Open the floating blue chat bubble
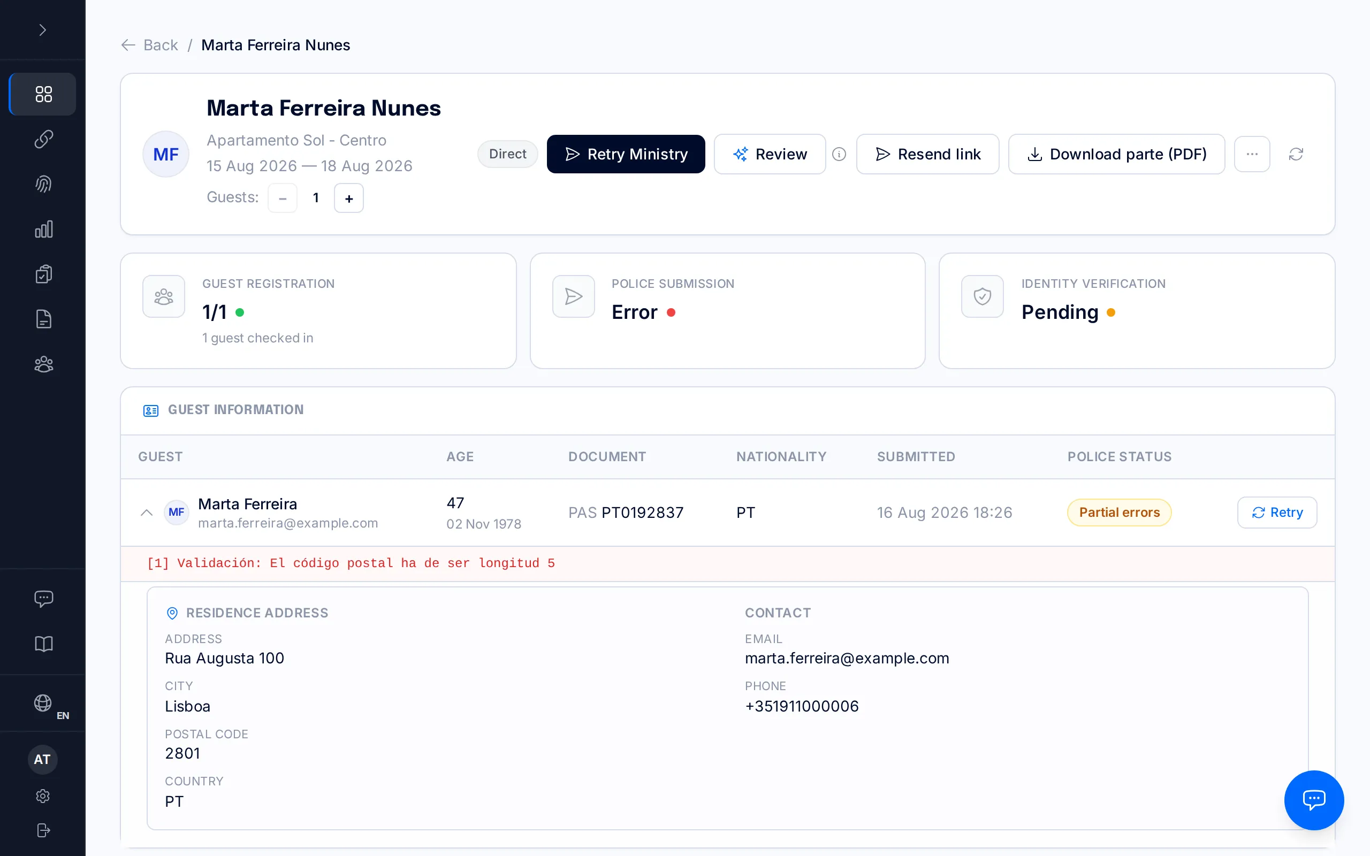1370x856 pixels. pos(1314,799)
